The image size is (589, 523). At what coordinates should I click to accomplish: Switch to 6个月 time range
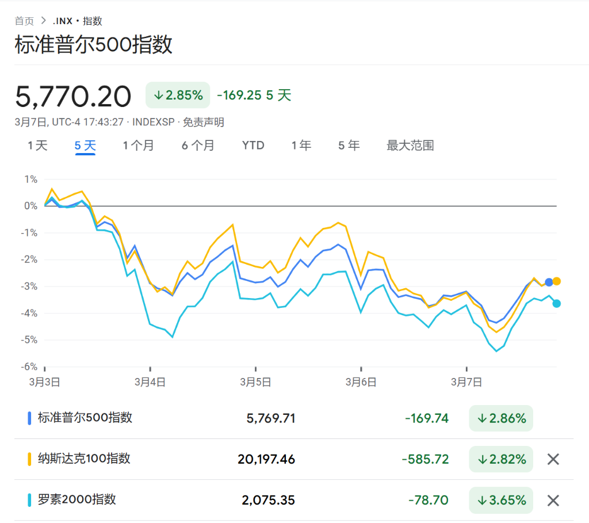[198, 146]
